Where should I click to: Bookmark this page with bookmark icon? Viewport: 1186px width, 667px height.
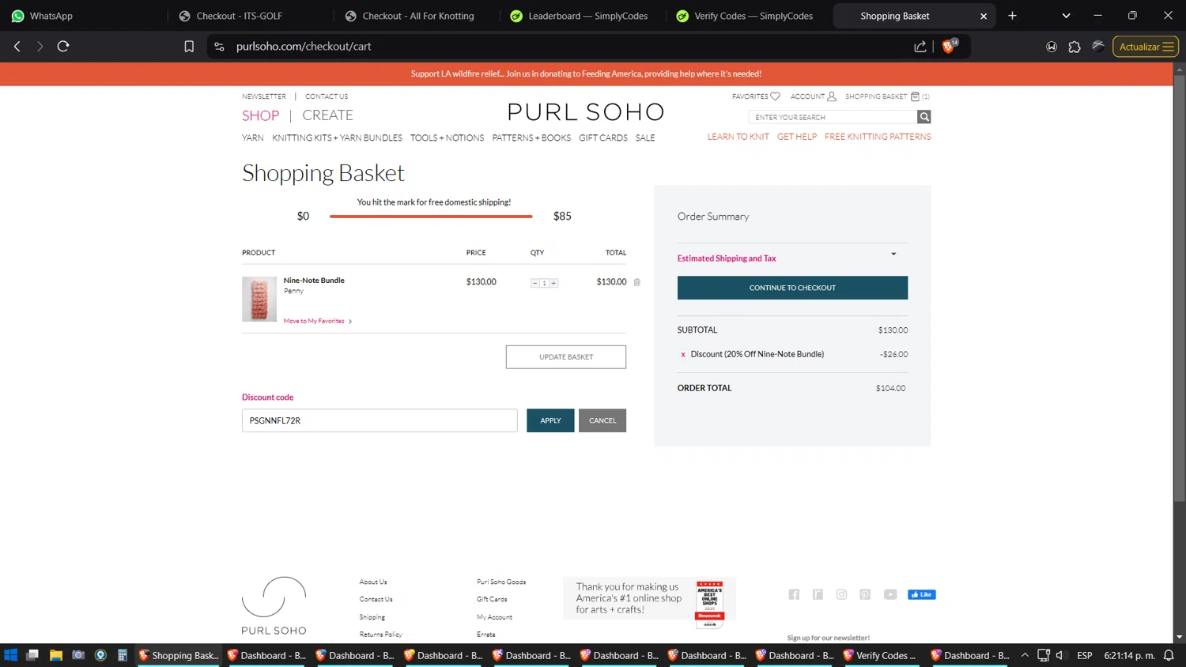189,47
